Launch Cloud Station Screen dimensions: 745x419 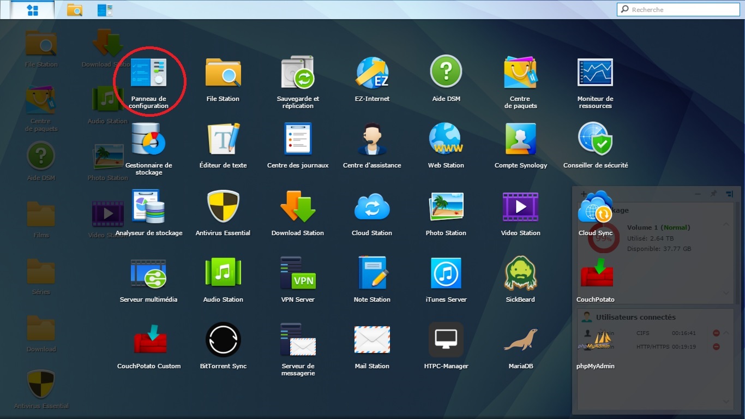click(372, 207)
